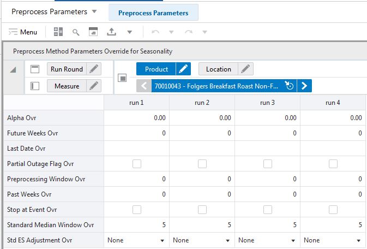
Task: Select the run 3 column header
Action: click(267, 103)
